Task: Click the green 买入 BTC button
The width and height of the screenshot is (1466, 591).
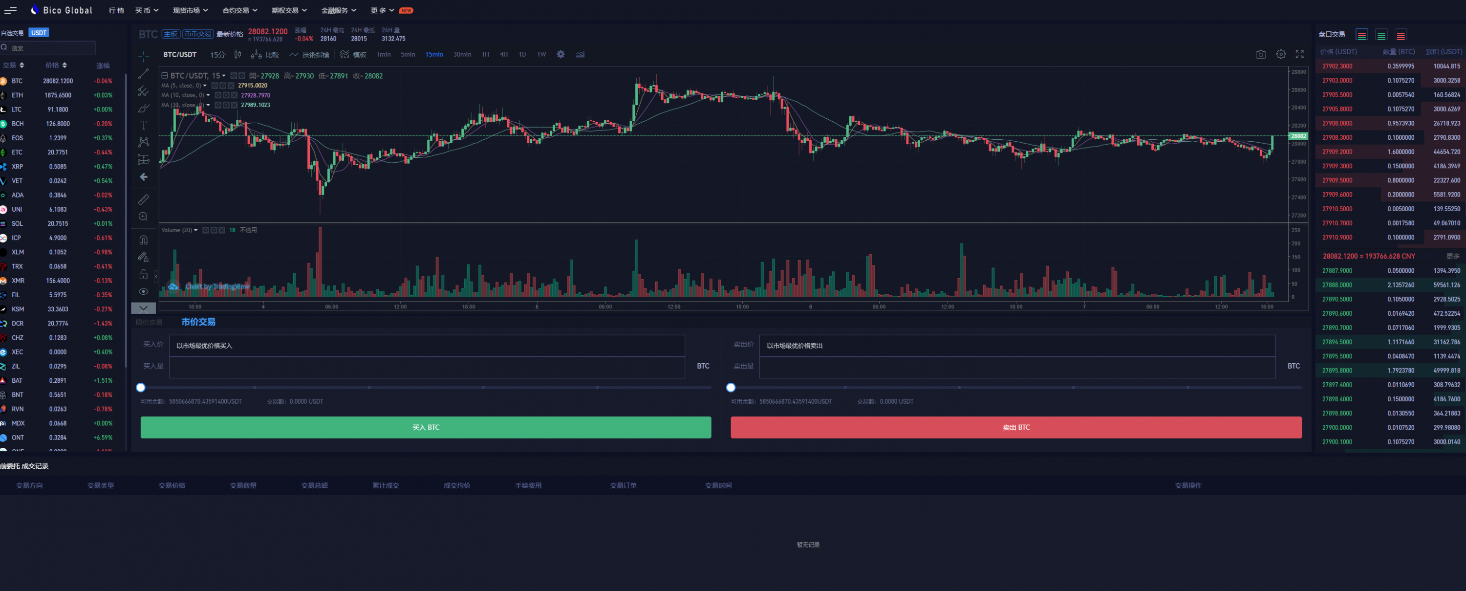Action: pos(425,427)
